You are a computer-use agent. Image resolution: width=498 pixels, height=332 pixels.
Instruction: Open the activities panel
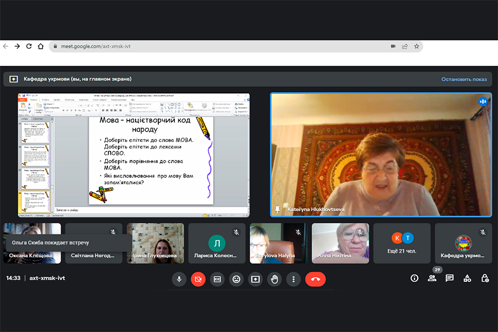tap(467, 278)
